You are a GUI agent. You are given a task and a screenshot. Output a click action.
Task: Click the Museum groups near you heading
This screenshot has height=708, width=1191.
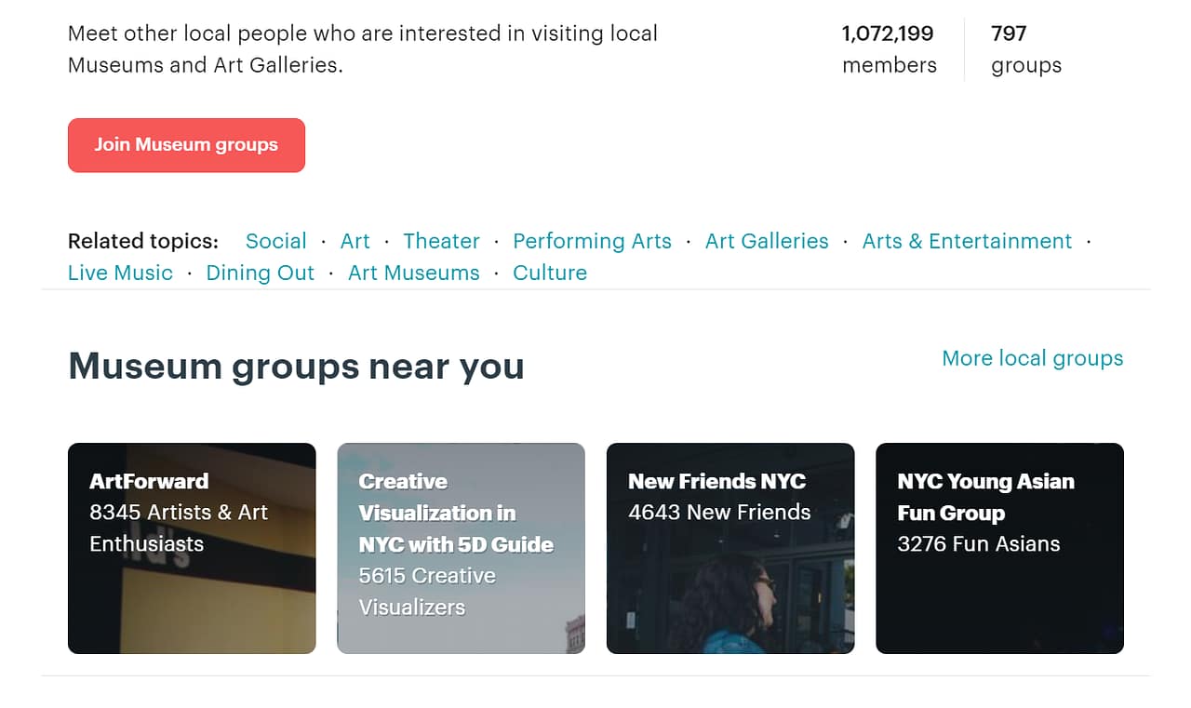295,367
